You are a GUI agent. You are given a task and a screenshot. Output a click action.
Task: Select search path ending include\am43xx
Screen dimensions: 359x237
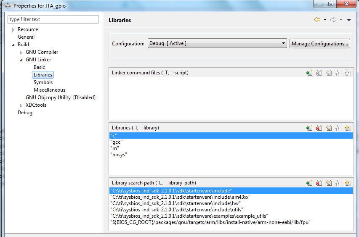(x=231, y=197)
